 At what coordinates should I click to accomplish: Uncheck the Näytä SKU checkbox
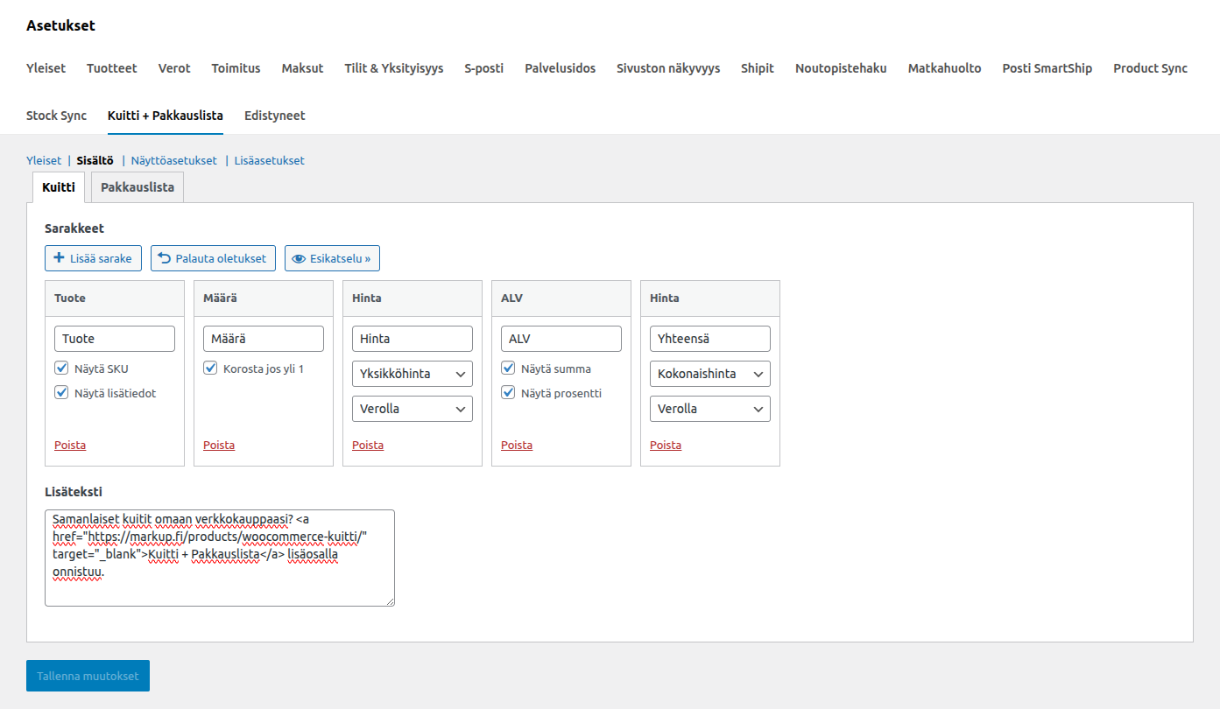pos(61,369)
